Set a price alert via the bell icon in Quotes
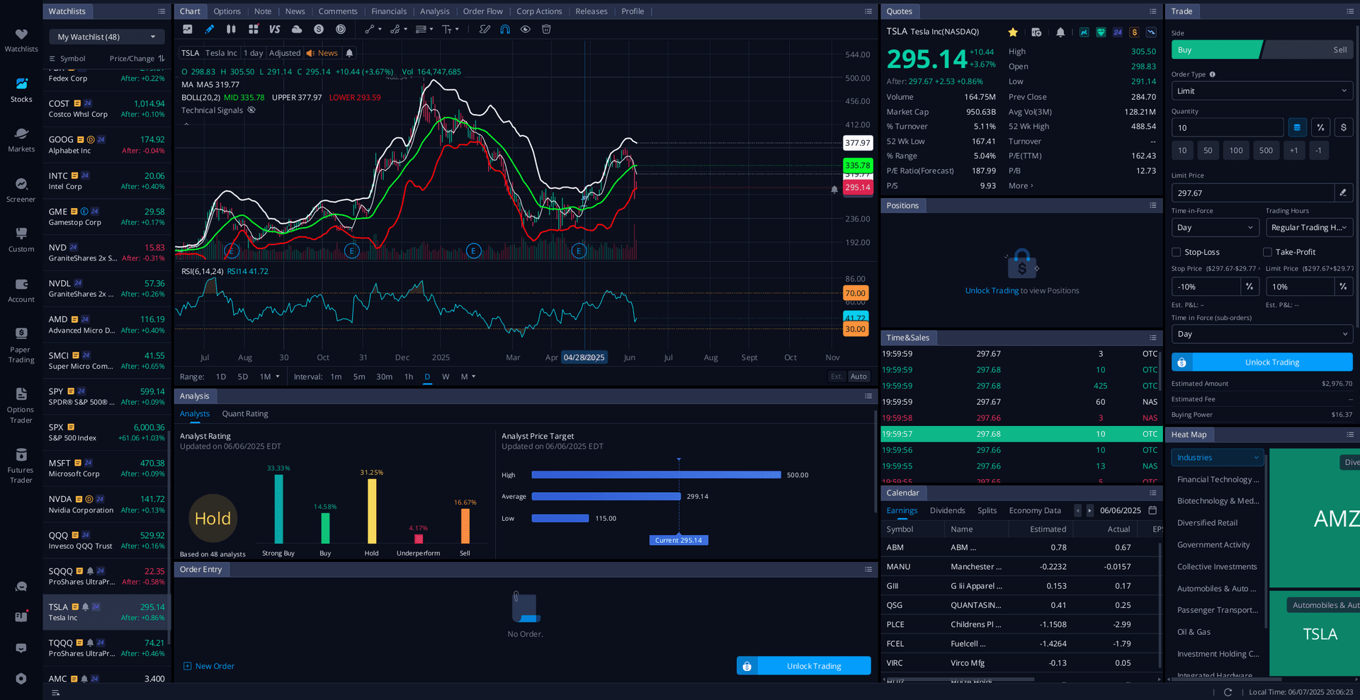This screenshot has width=1360, height=700. pyautogui.click(x=1060, y=32)
